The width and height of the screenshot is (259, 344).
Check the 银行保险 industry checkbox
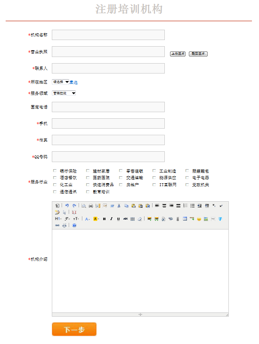tap(55, 171)
